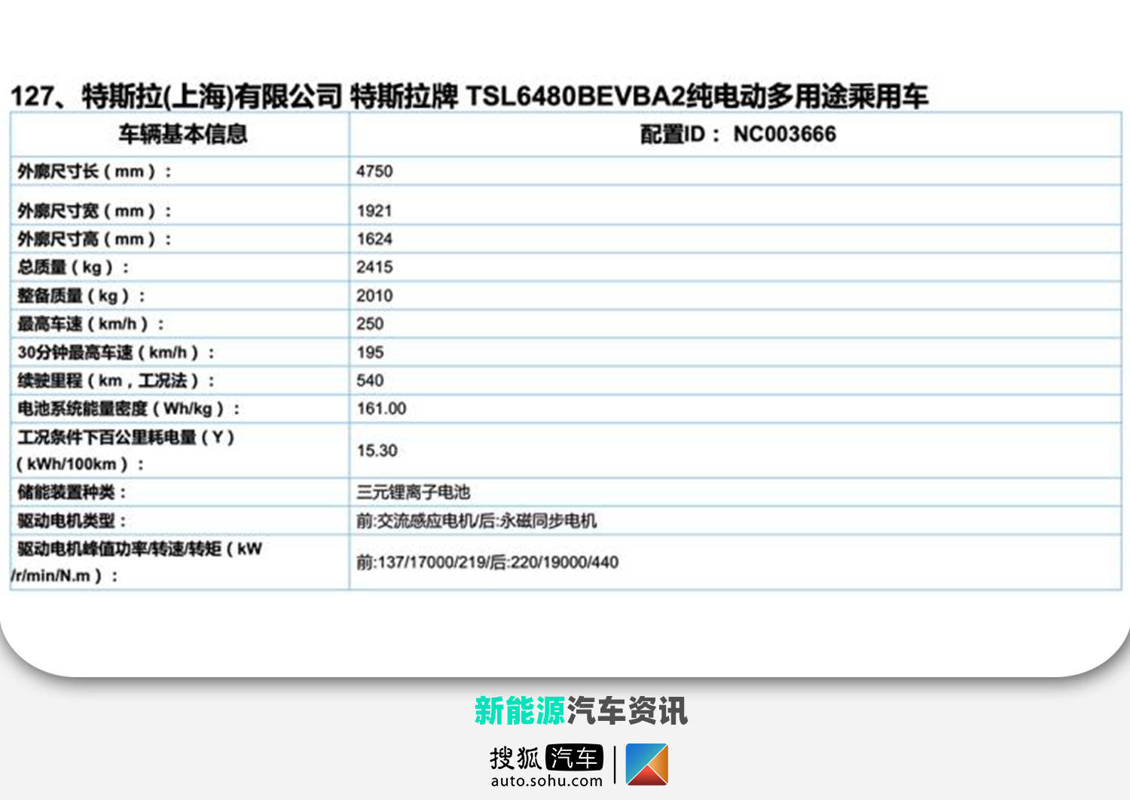Click the value 195
The image size is (1130, 800).
point(370,352)
